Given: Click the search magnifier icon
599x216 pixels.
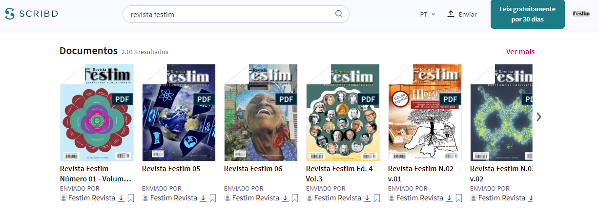Looking at the screenshot, I should coord(339,14).
